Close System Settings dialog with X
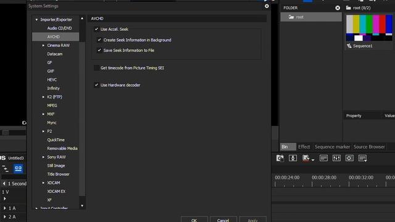This screenshot has height=222, width=395. [267, 6]
